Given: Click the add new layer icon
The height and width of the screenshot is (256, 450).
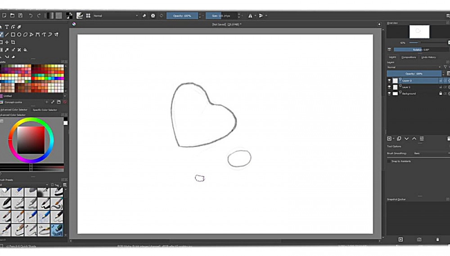Looking at the screenshot, I should click(390, 139).
